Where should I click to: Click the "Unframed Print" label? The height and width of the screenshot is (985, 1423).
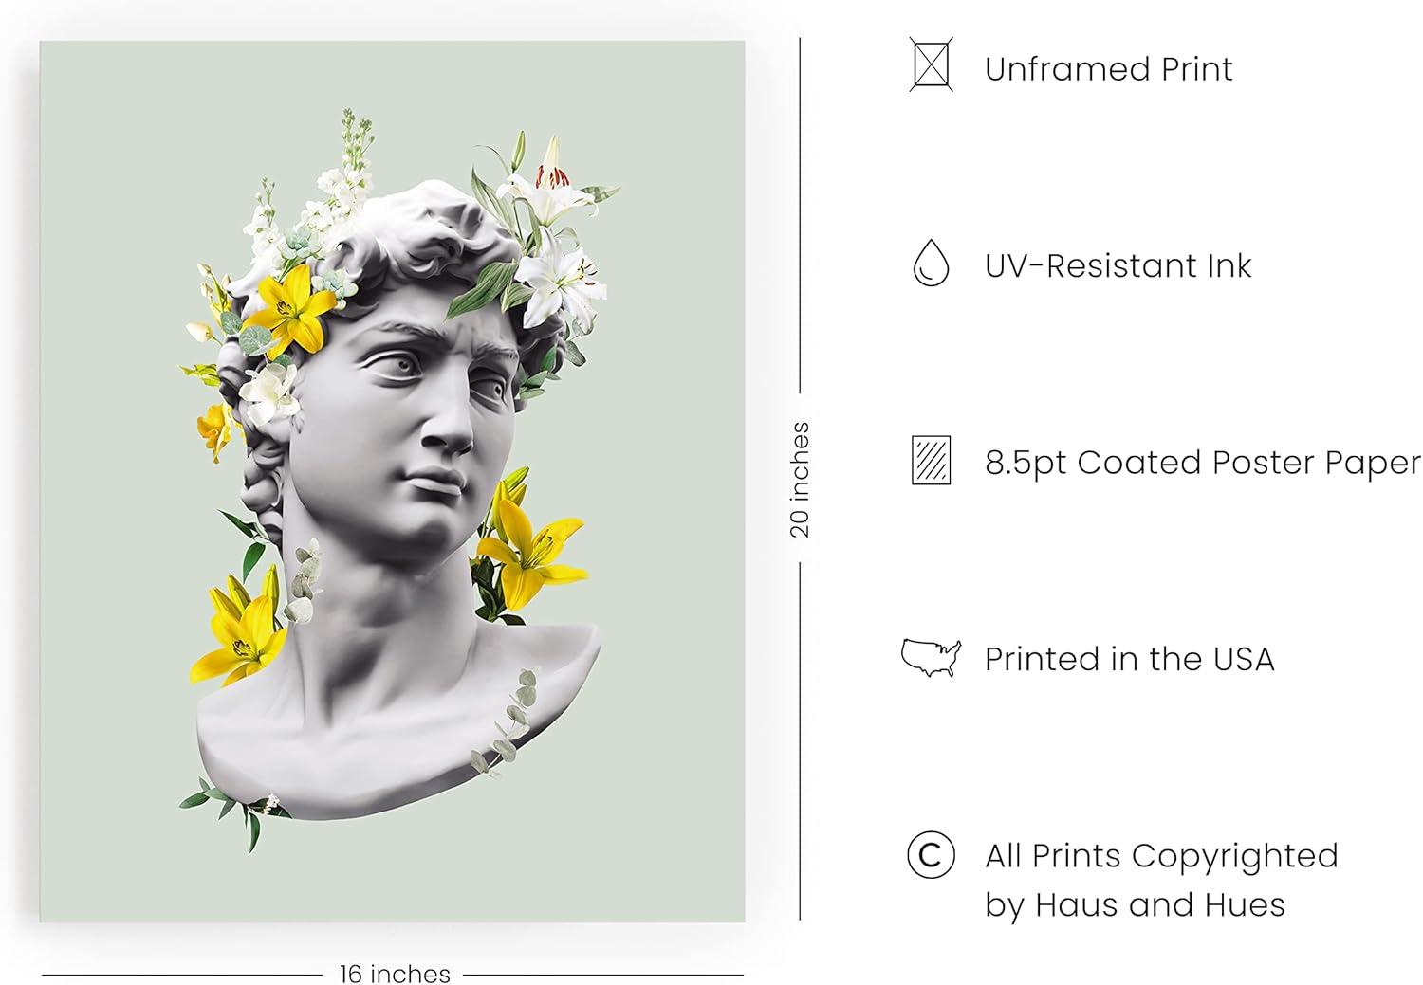click(x=1108, y=69)
